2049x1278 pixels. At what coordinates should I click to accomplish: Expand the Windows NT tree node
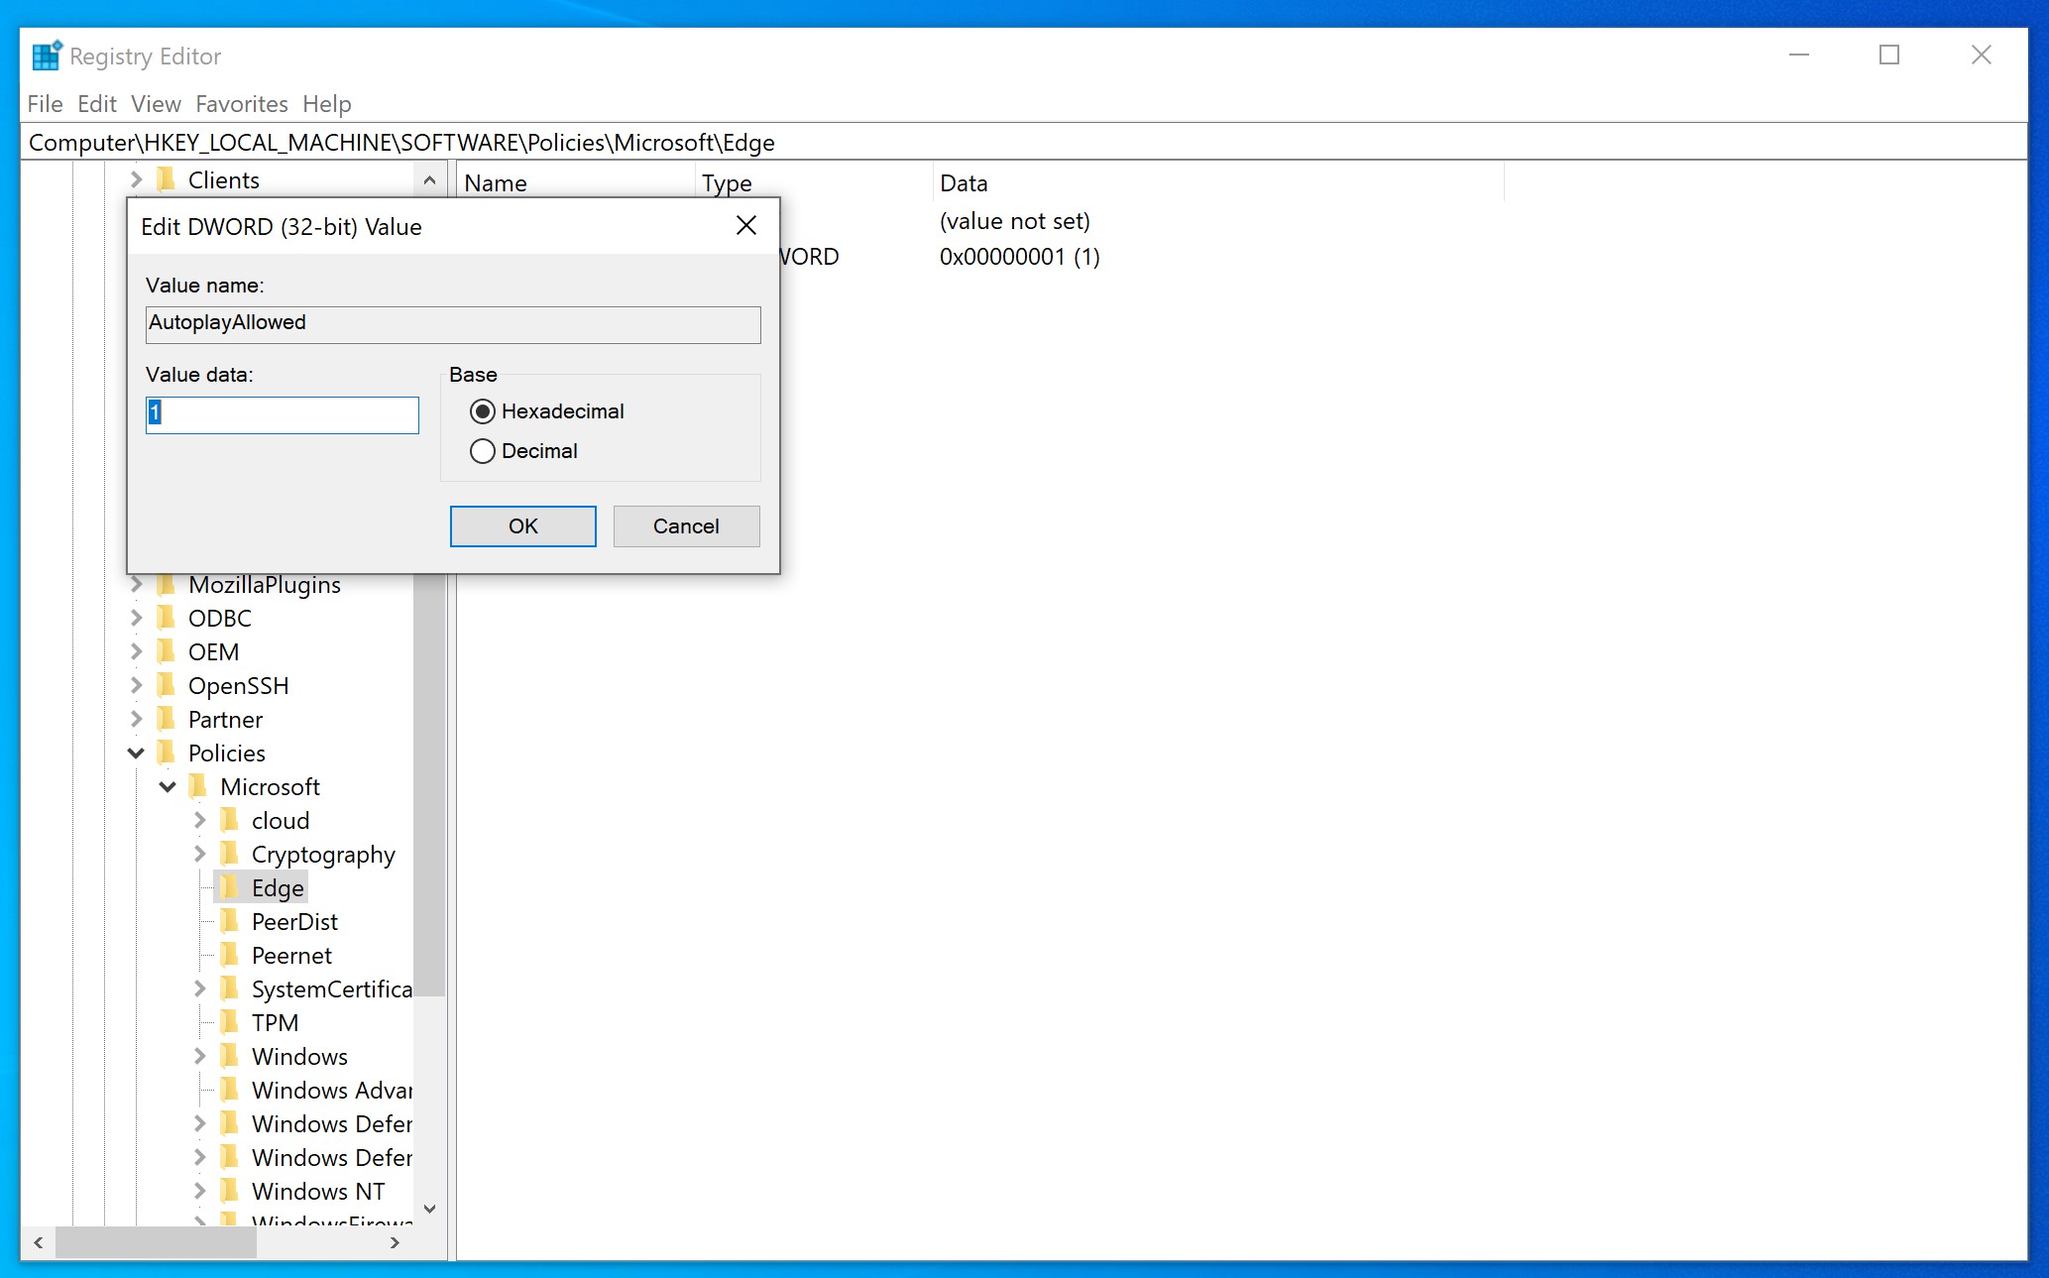(200, 1191)
